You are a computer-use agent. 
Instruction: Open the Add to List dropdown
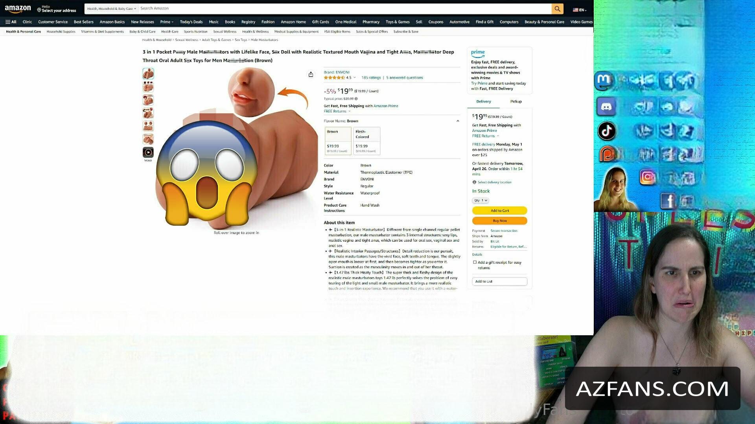499,281
